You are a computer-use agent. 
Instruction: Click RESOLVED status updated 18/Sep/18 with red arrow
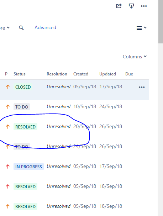coord(26,186)
